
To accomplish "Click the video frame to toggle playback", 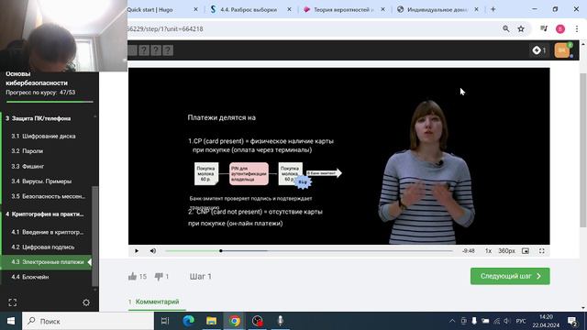I will (338, 156).
